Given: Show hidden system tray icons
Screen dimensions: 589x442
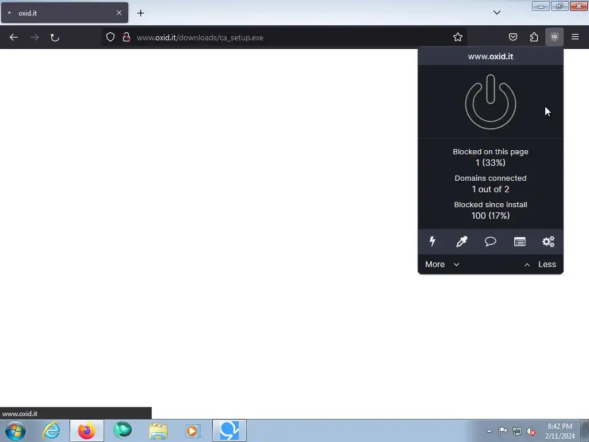Looking at the screenshot, I should point(489,430).
